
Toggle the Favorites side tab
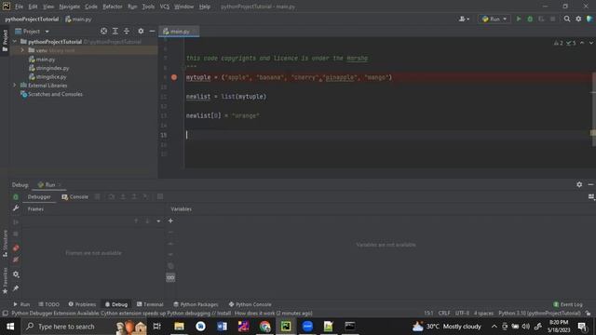5,280
